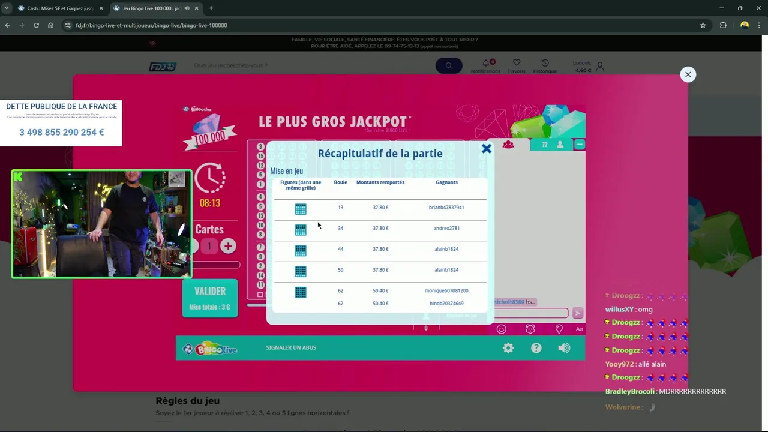Open FDJ notifications bell
Screen dimensions: 768x432
pos(486,63)
